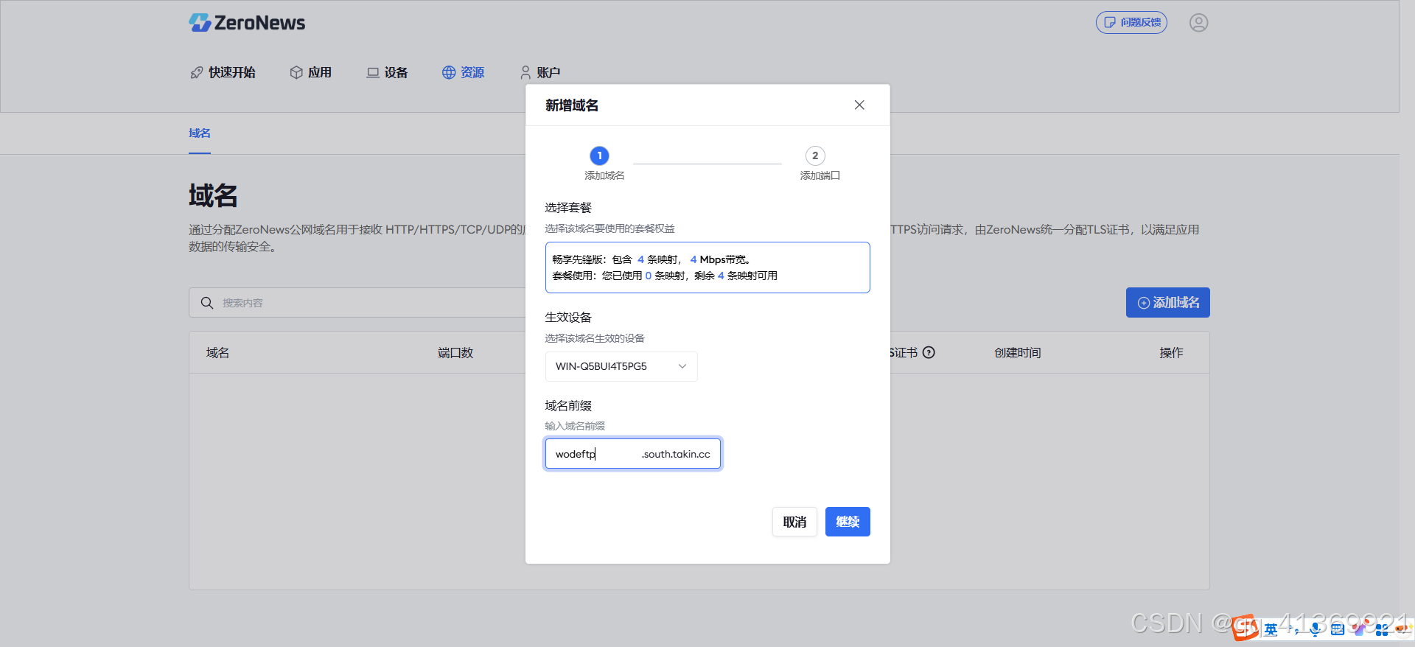Click the 创建时间 column header

[x=1018, y=353]
